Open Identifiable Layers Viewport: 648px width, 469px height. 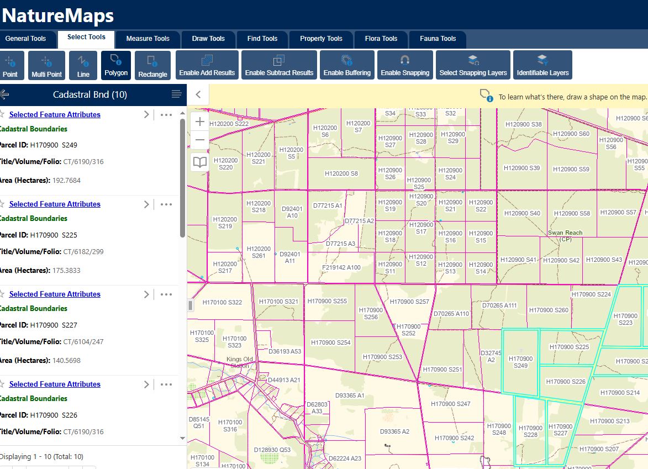coord(542,65)
